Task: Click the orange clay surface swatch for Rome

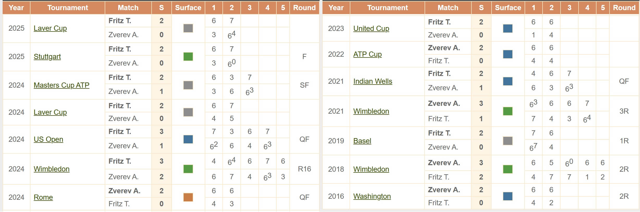Action: [188, 197]
